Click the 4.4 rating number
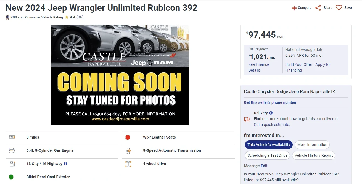The image size is (362, 184). [x=72, y=17]
